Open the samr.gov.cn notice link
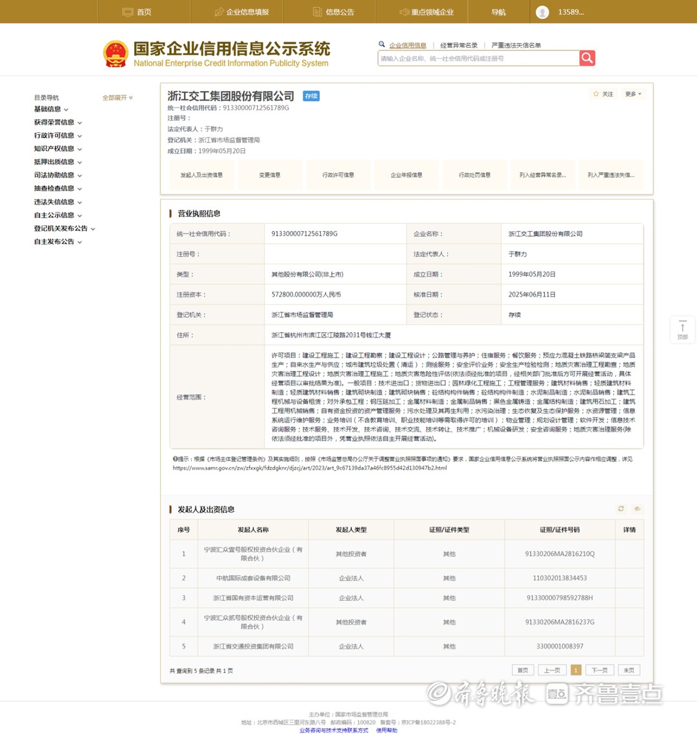The image size is (697, 742). tap(310, 468)
